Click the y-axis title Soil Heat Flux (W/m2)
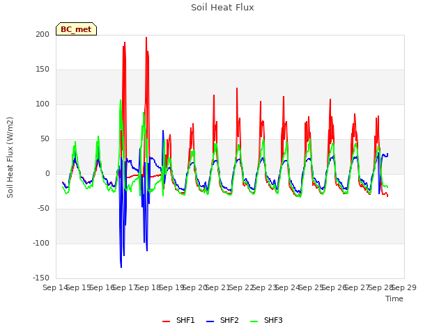This screenshot has width=446, height=334. pos(10,157)
